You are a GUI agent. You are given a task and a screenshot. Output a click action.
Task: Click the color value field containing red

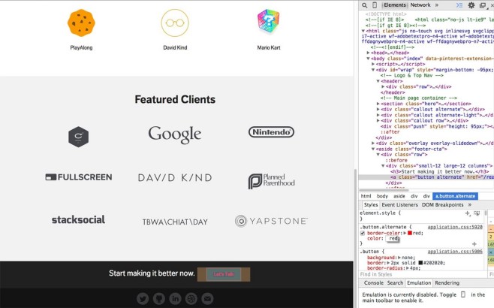point(393,239)
